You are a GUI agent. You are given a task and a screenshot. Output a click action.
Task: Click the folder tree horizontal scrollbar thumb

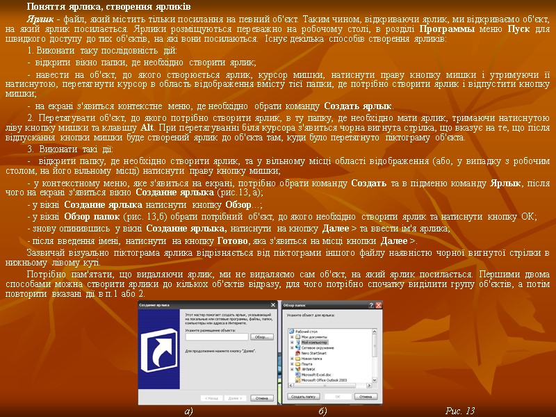coord(325,386)
